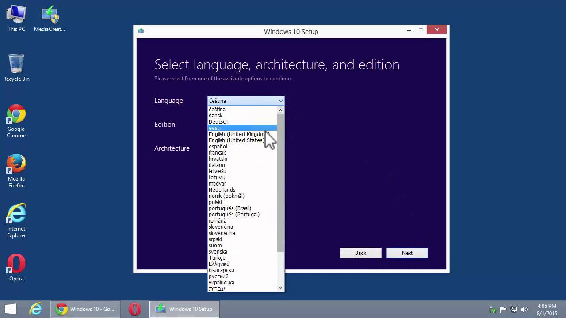Select slovenščina language option
The image size is (566, 318).
[242, 233]
